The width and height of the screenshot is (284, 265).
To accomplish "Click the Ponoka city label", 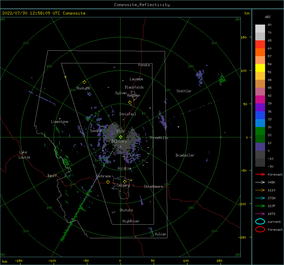I will point(144,65).
